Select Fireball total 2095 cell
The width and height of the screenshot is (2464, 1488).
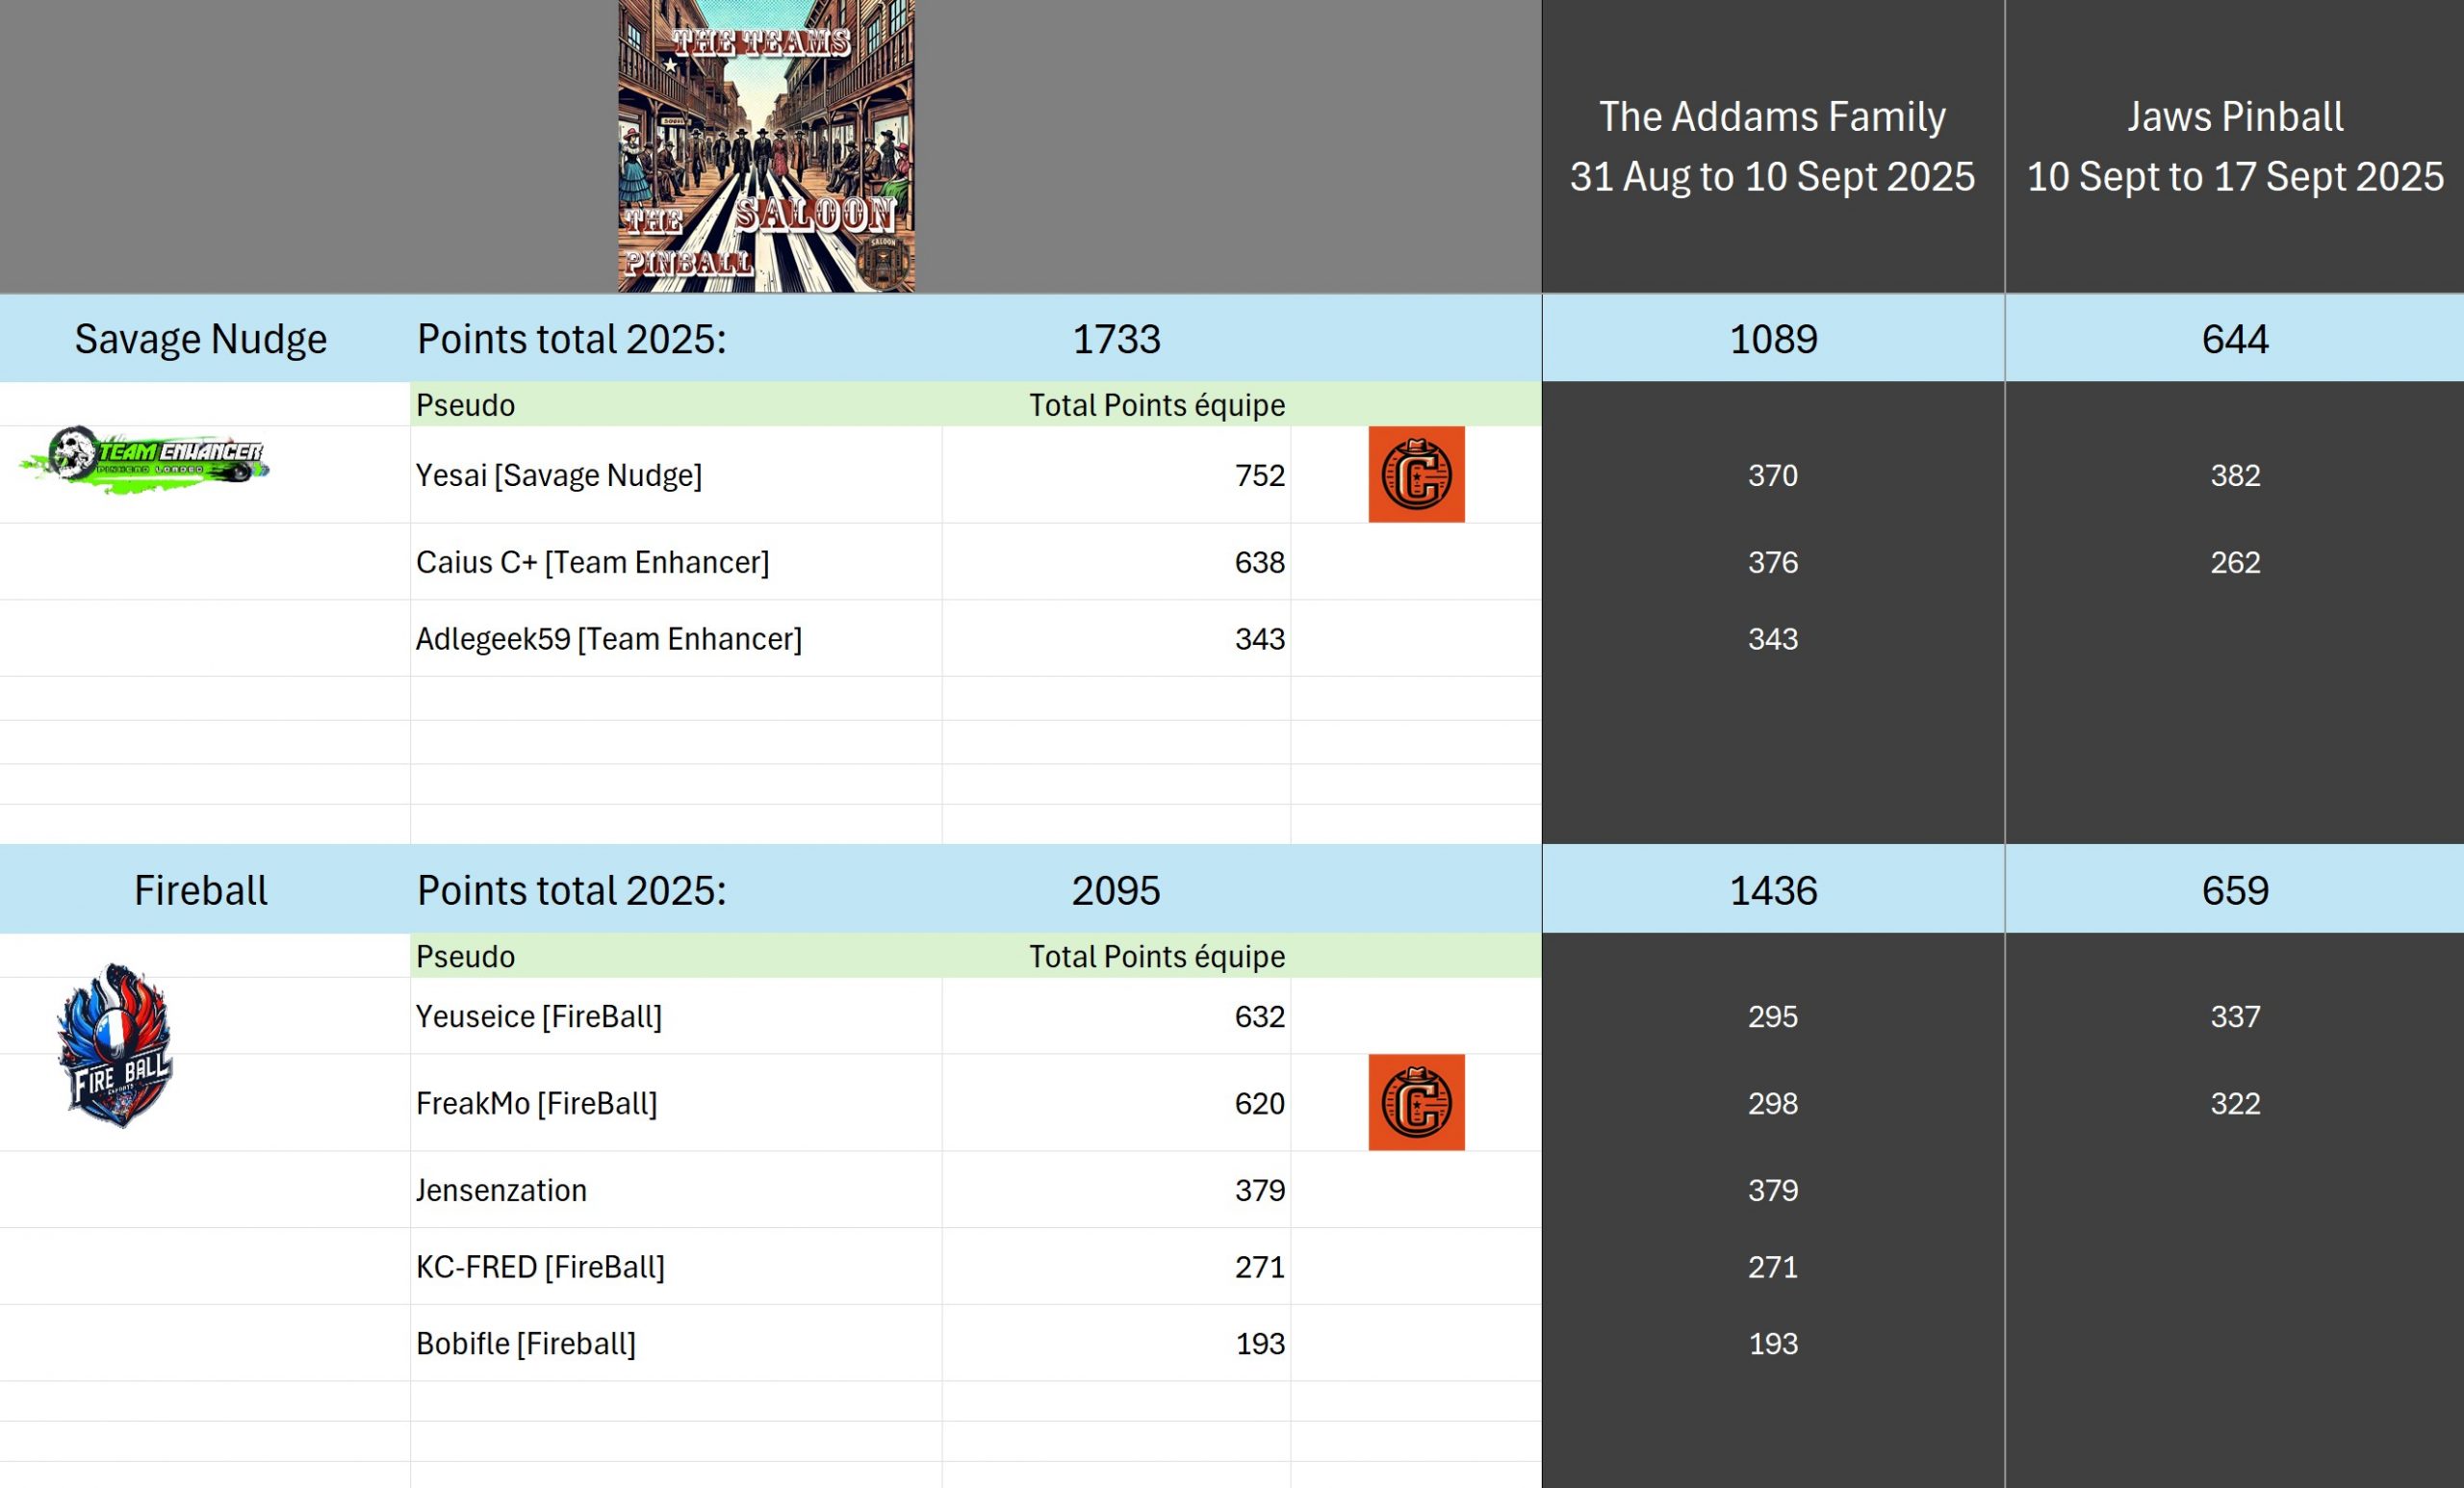[x=1116, y=890]
